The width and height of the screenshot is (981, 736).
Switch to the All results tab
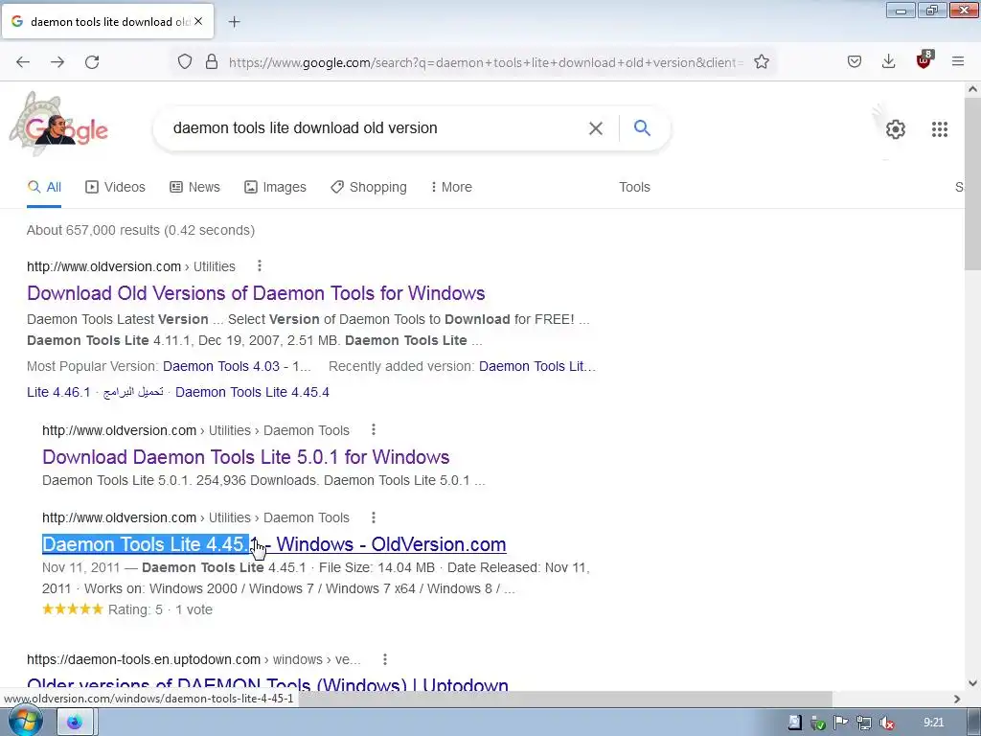point(44,187)
